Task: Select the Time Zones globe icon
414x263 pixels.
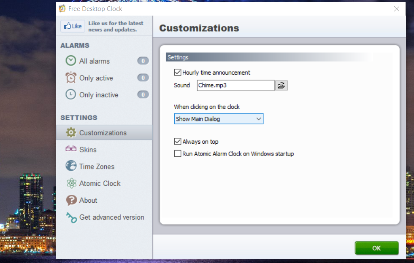Action: 70,166
